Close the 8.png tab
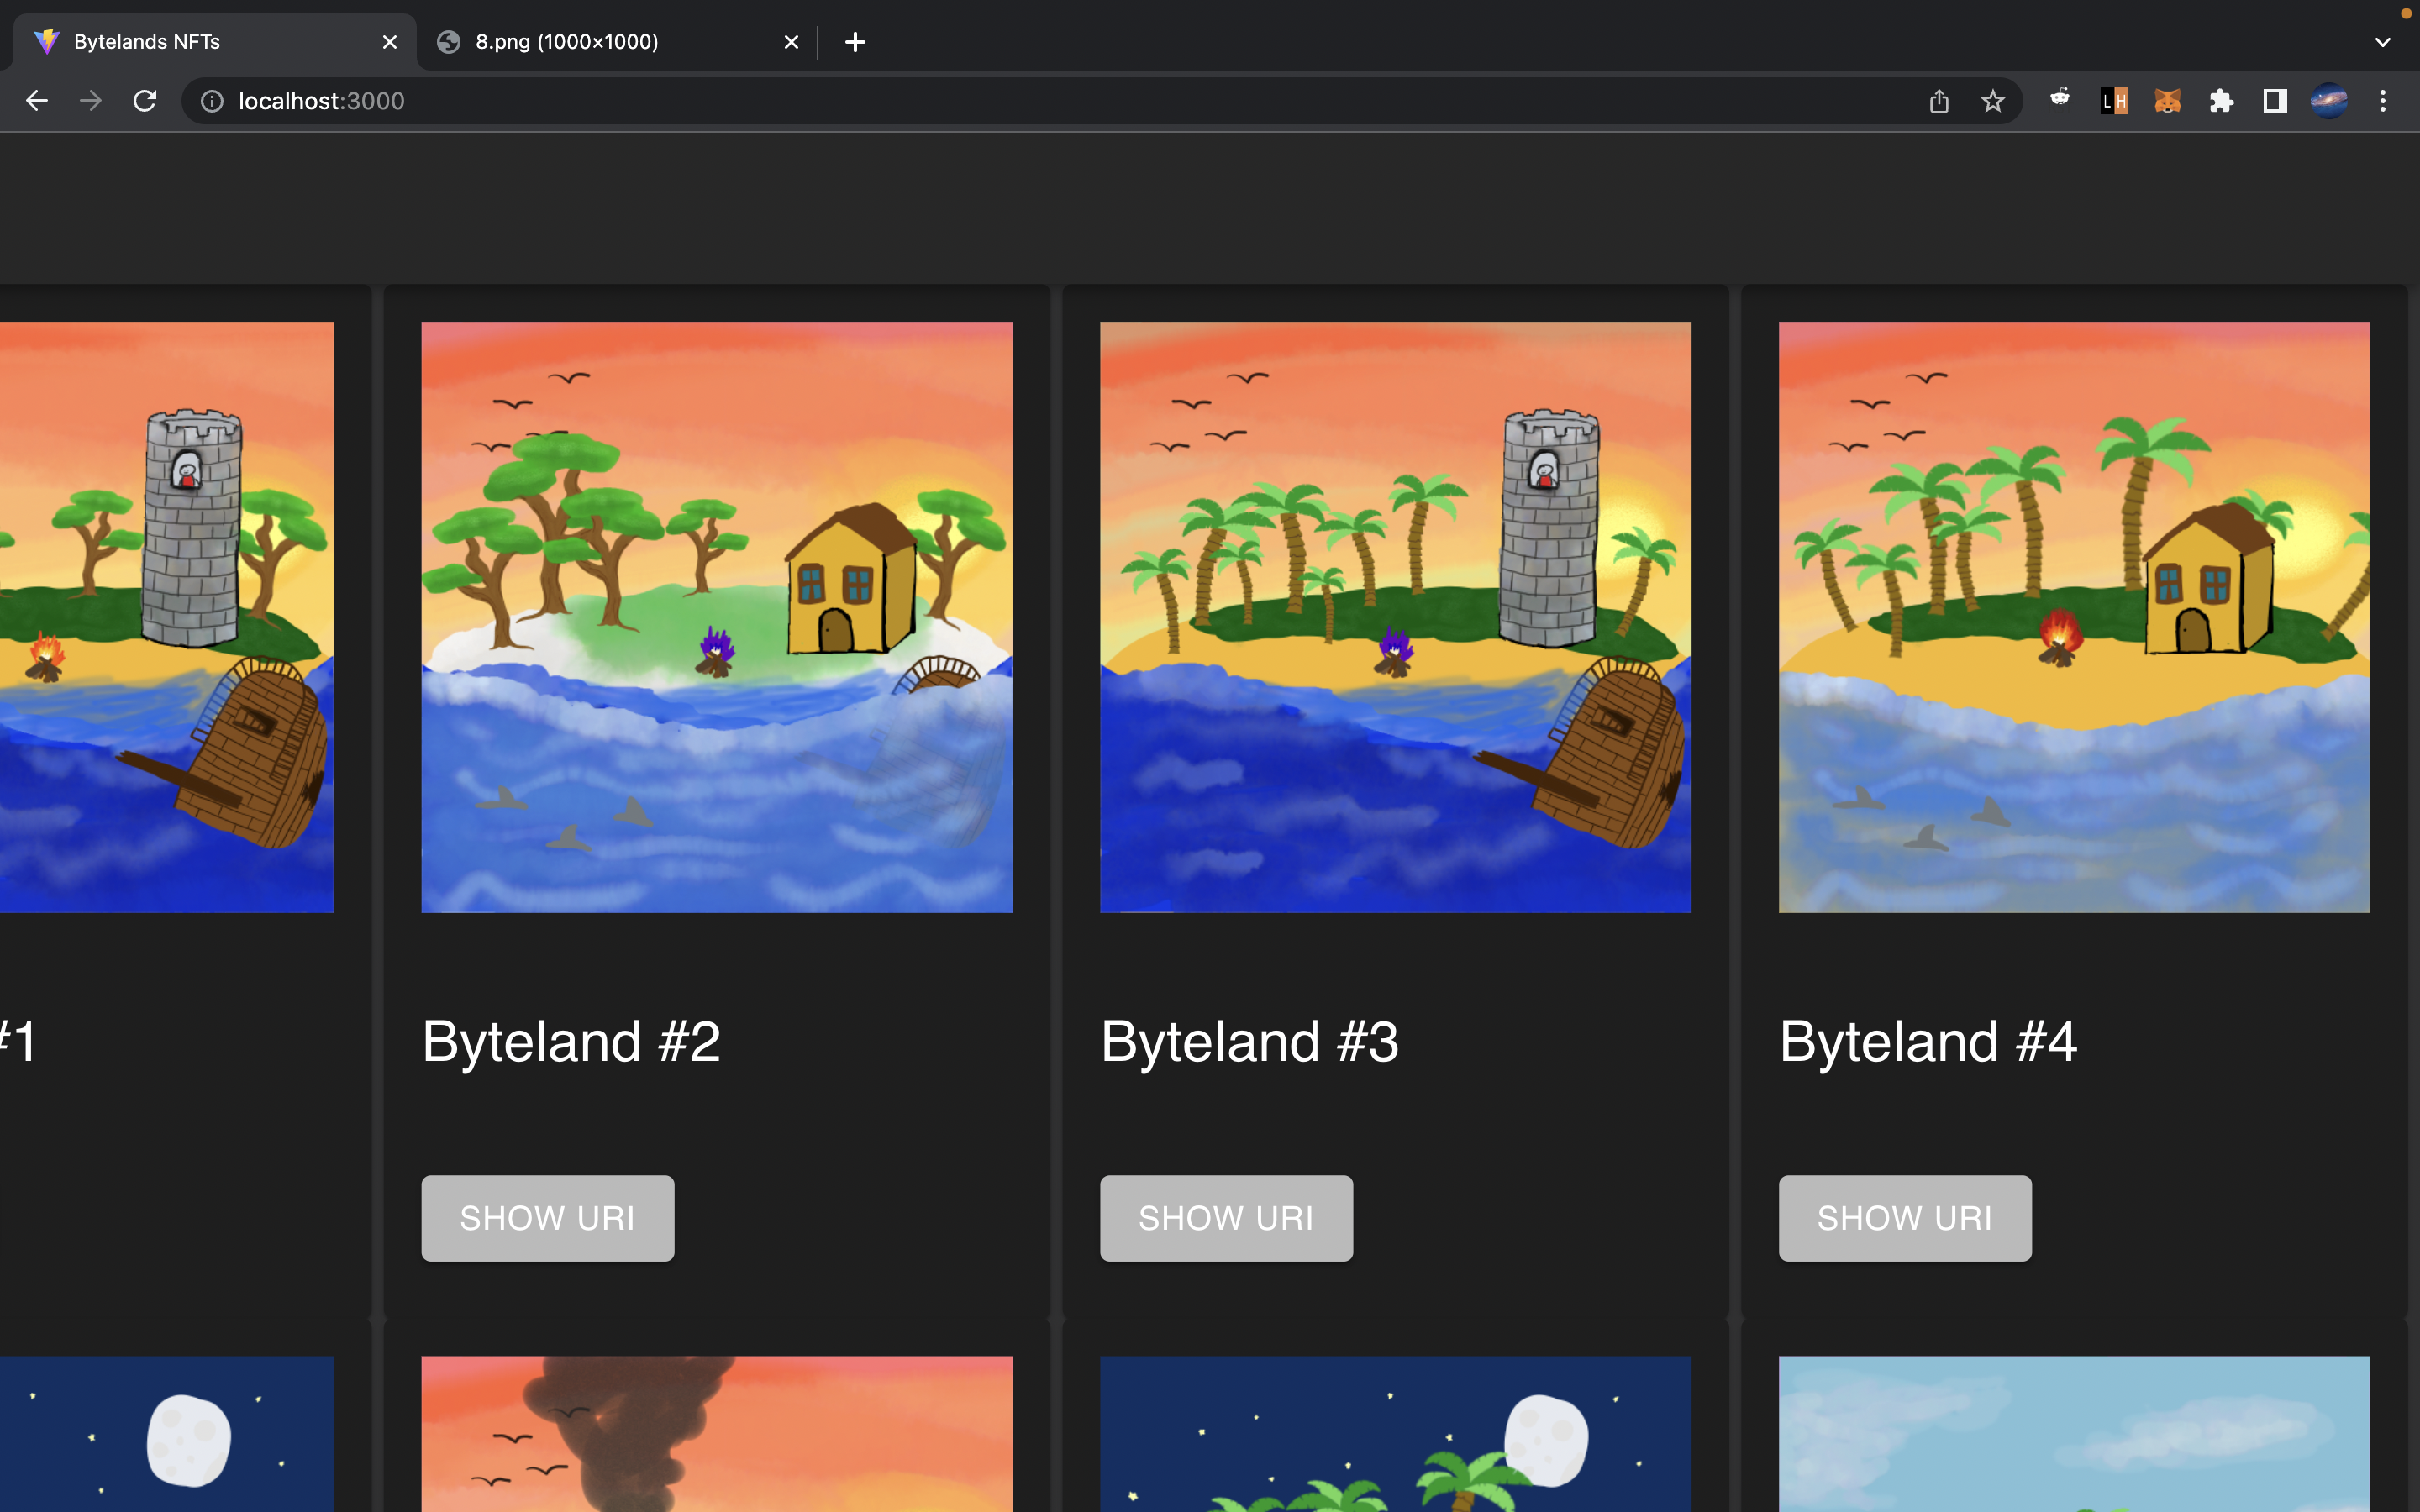The image size is (2420, 1512). click(x=791, y=42)
